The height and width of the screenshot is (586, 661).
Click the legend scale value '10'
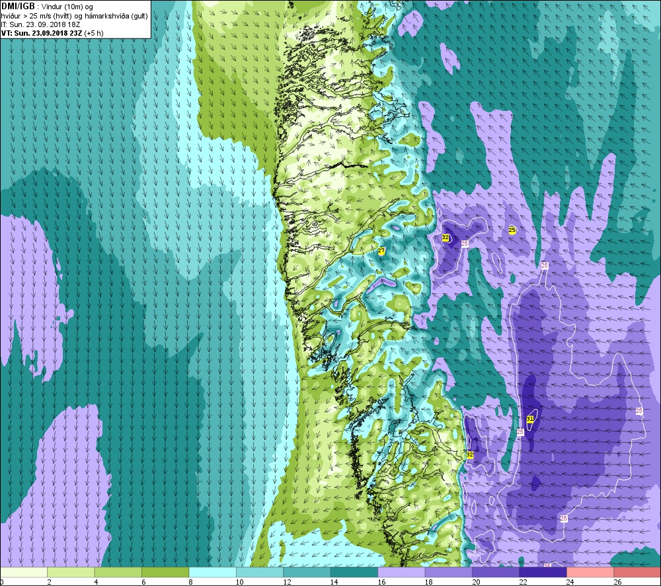point(239,582)
